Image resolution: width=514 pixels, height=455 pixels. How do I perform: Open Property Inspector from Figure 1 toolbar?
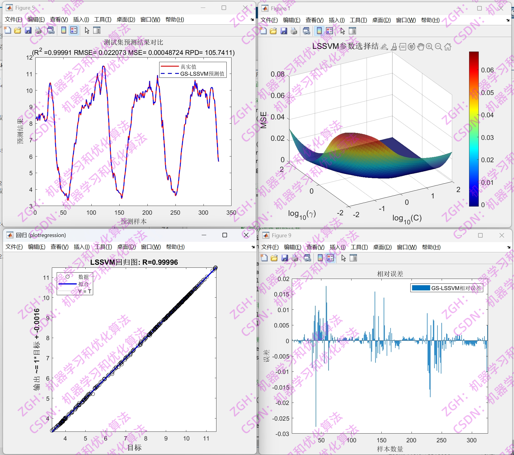(352, 31)
